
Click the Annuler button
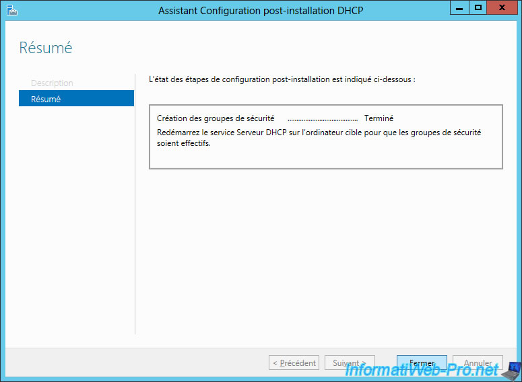click(478, 362)
